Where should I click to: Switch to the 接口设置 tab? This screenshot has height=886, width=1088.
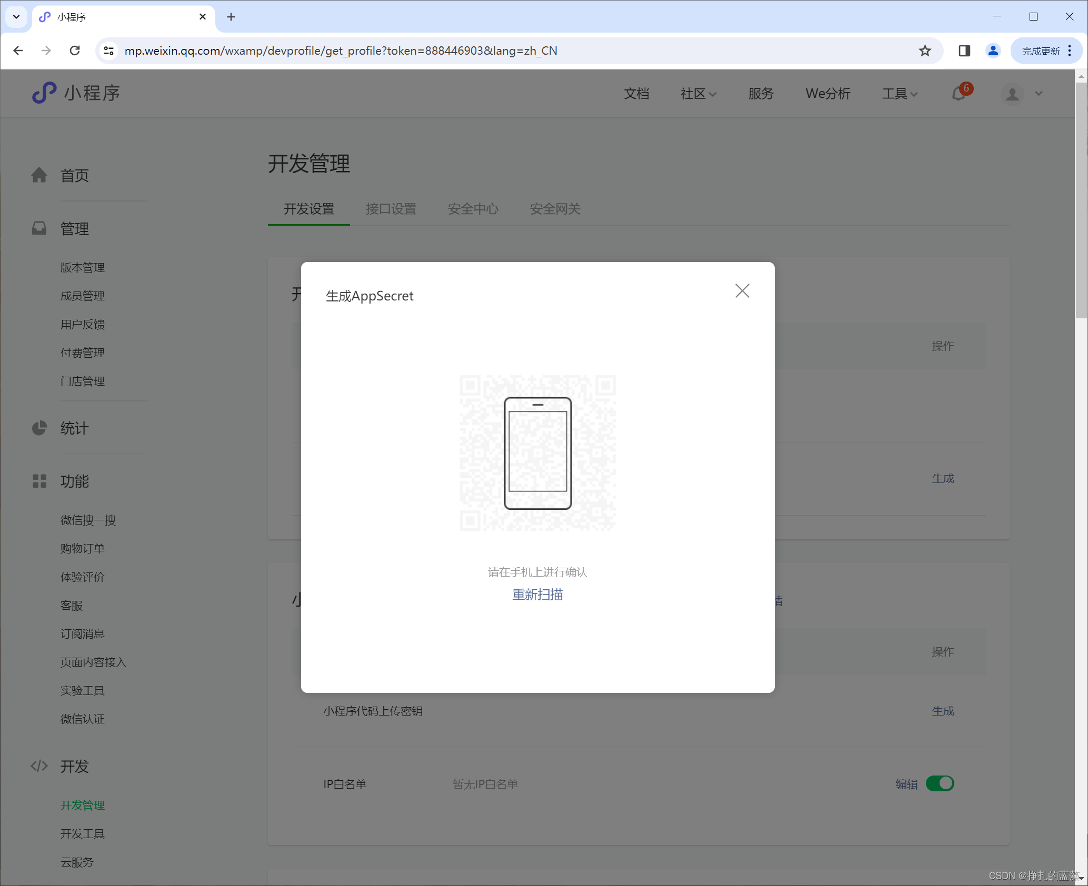[x=391, y=209]
